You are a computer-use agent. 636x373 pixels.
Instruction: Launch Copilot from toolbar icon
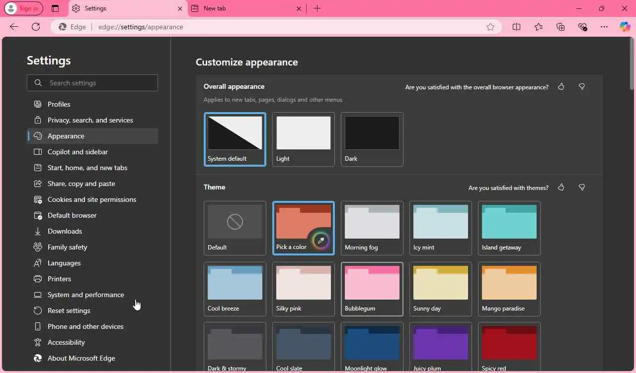pos(625,27)
